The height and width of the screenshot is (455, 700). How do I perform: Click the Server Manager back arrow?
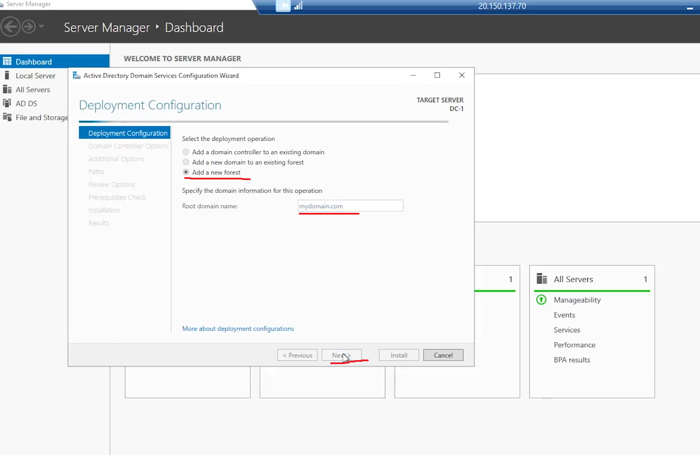coord(11,26)
